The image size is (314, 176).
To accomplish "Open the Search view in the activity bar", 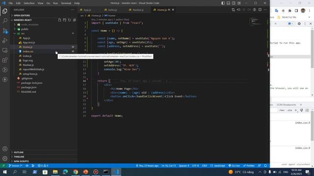I will point(5,21).
